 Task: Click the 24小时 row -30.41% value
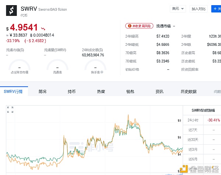coord(214,120)
